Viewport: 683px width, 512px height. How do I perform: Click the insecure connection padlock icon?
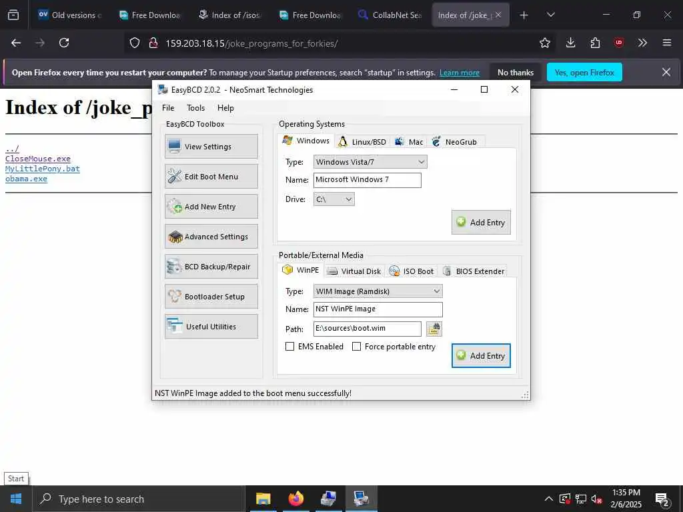pos(153,43)
